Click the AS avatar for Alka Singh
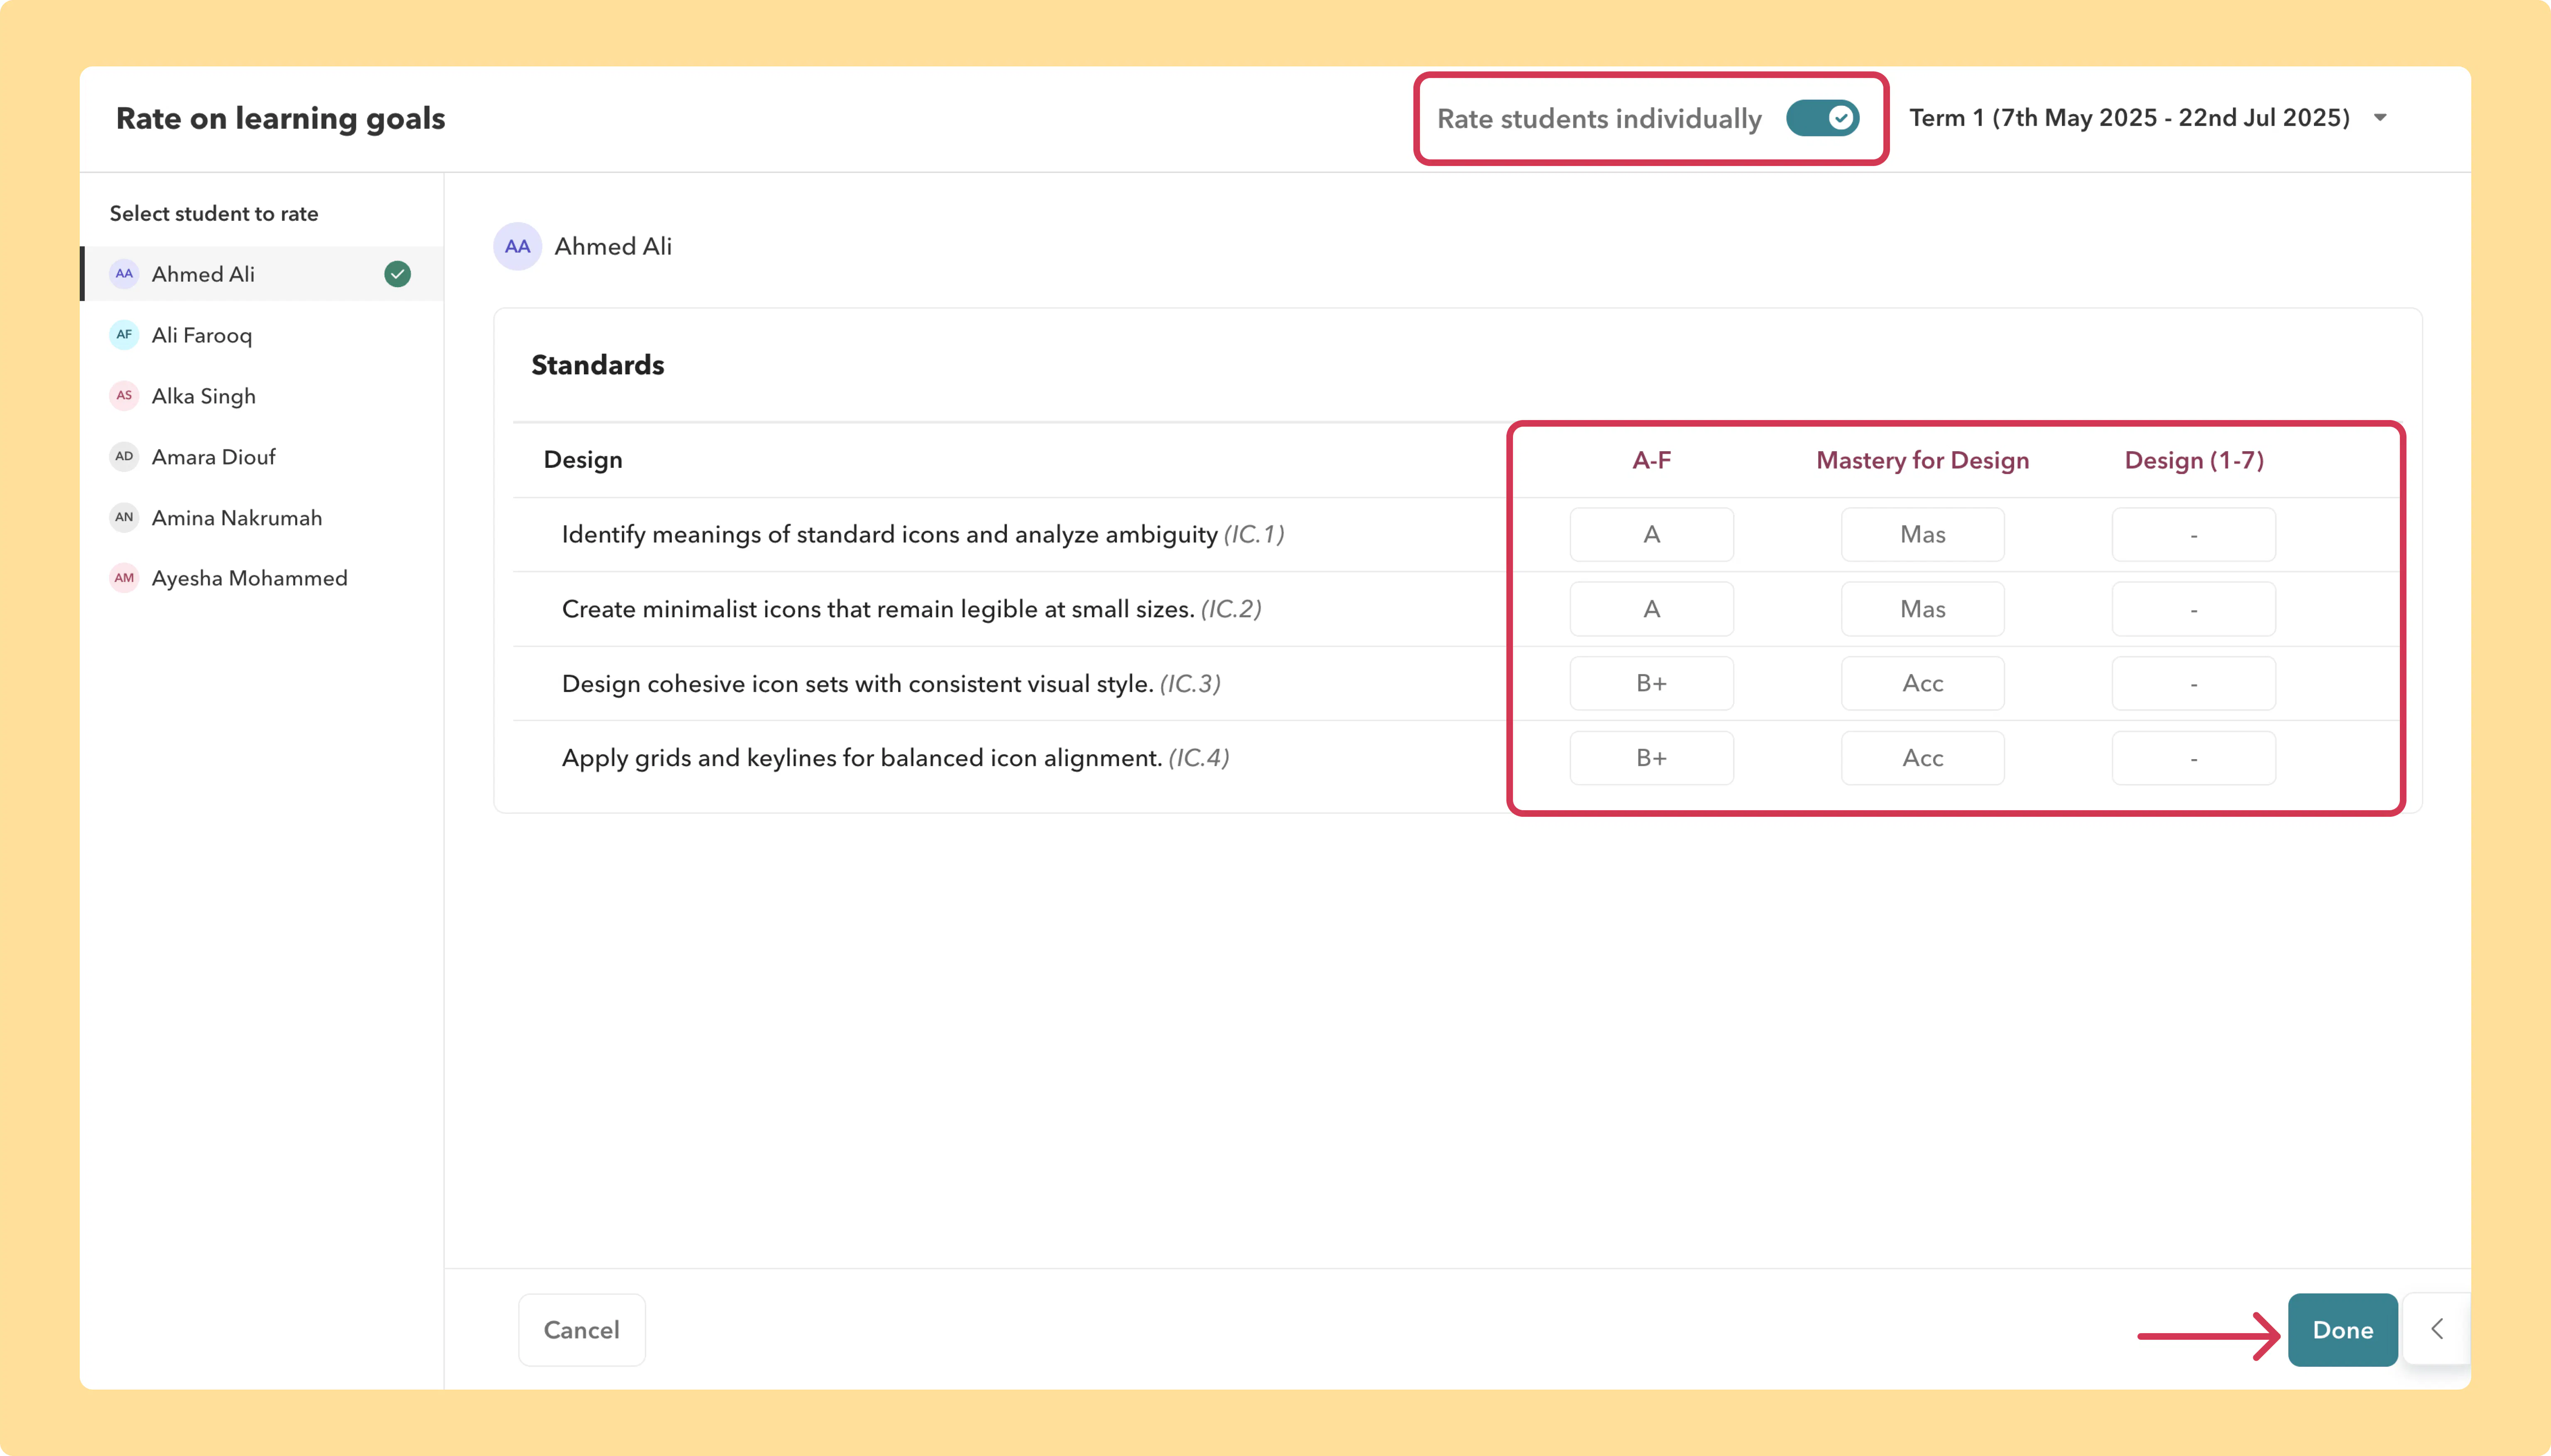 click(x=124, y=396)
